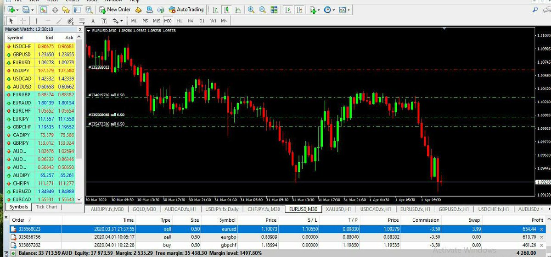Viewport: 551px width, 257px height.
Task: Switch to the XAUUSD,H1 chart tab
Action: pyautogui.click(x=337, y=209)
